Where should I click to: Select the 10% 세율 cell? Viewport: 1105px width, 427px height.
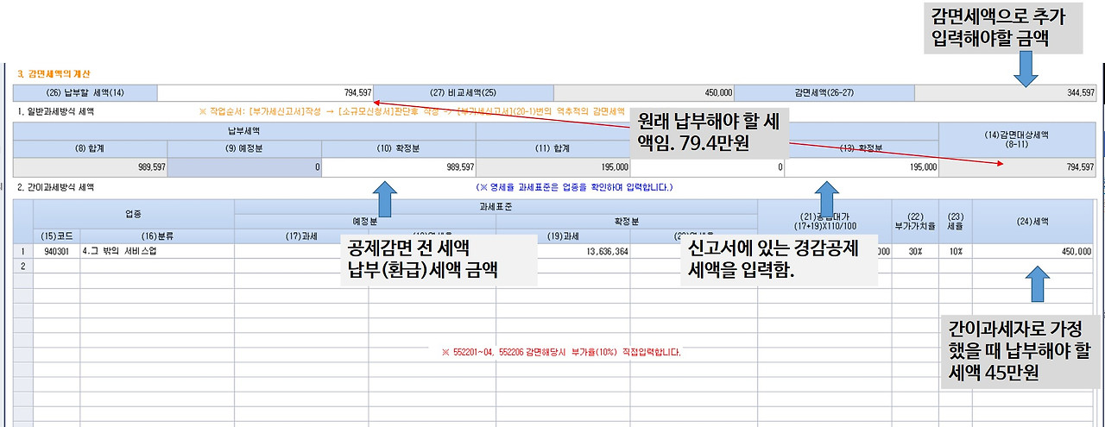[955, 252]
